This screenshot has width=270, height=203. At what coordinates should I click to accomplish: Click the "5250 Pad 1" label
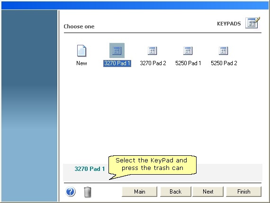pyautogui.click(x=188, y=63)
